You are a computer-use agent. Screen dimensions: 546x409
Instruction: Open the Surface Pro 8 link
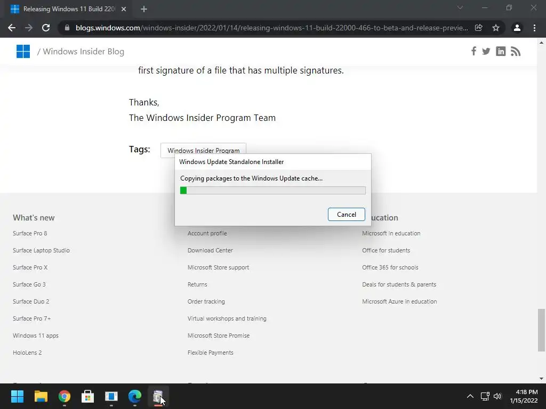(30, 233)
